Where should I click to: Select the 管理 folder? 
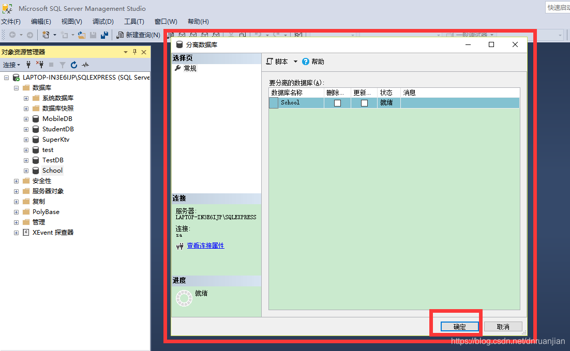click(x=38, y=222)
